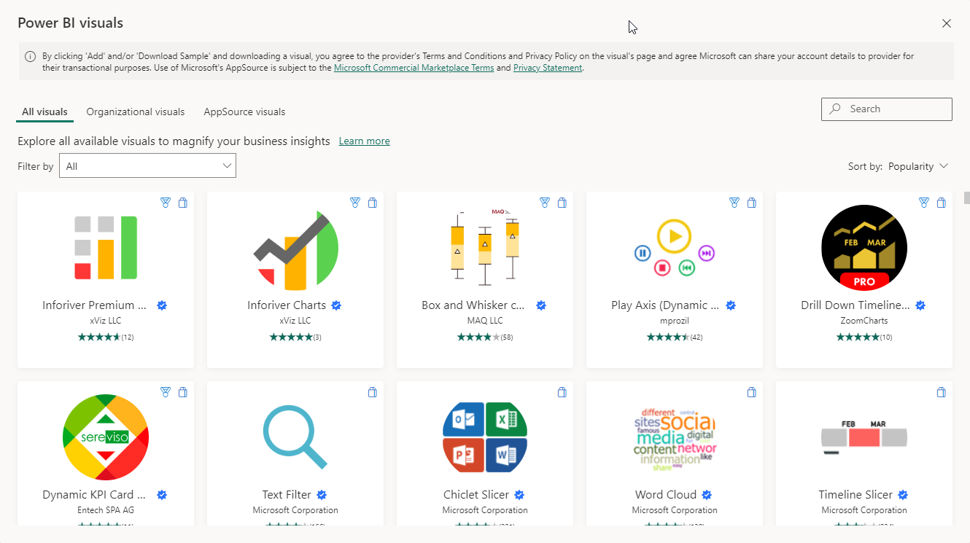Open the Microsoft Commercial Marketplace Terms link
Screen dimensions: 970x543
(x=413, y=67)
